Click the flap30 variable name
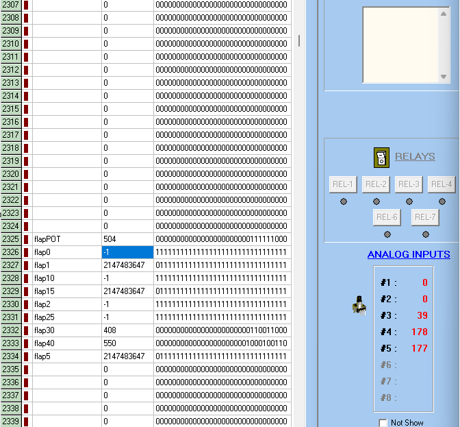 click(44, 330)
